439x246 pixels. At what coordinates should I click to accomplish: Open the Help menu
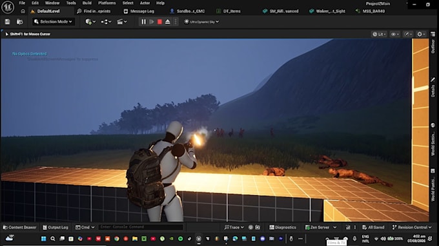(x=160, y=3)
